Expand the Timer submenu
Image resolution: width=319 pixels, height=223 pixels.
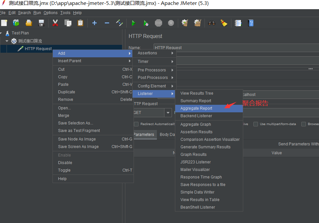coord(155,62)
